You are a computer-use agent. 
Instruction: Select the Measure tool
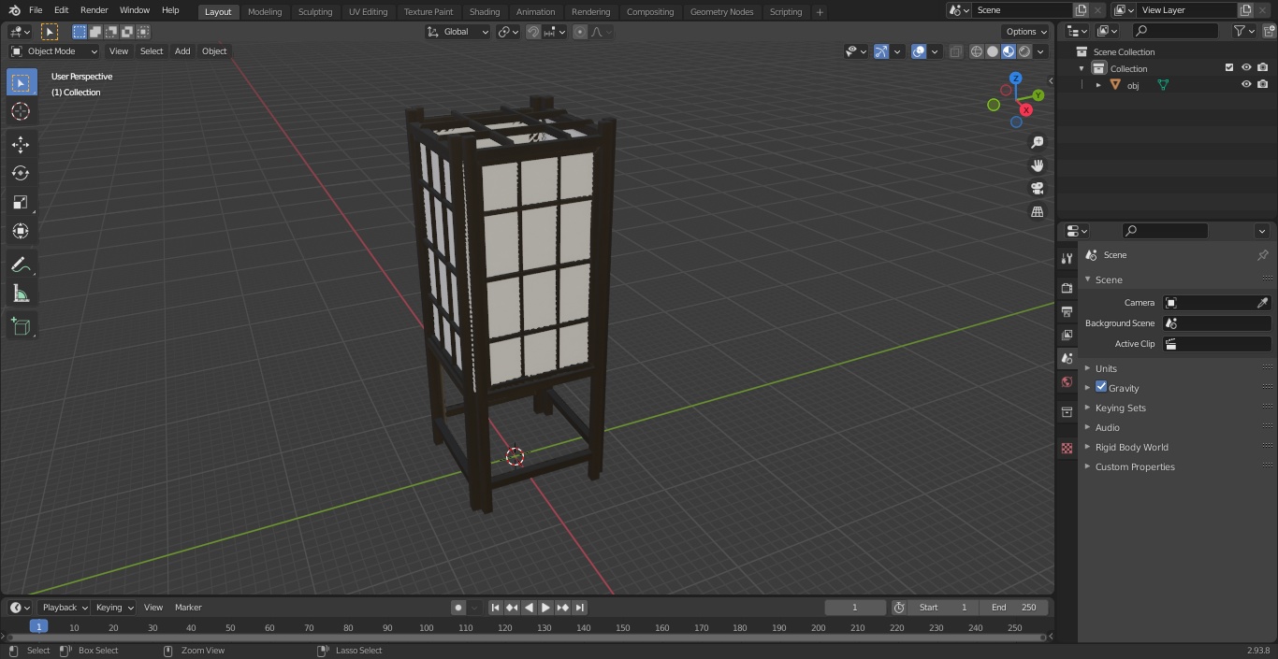[x=21, y=294]
